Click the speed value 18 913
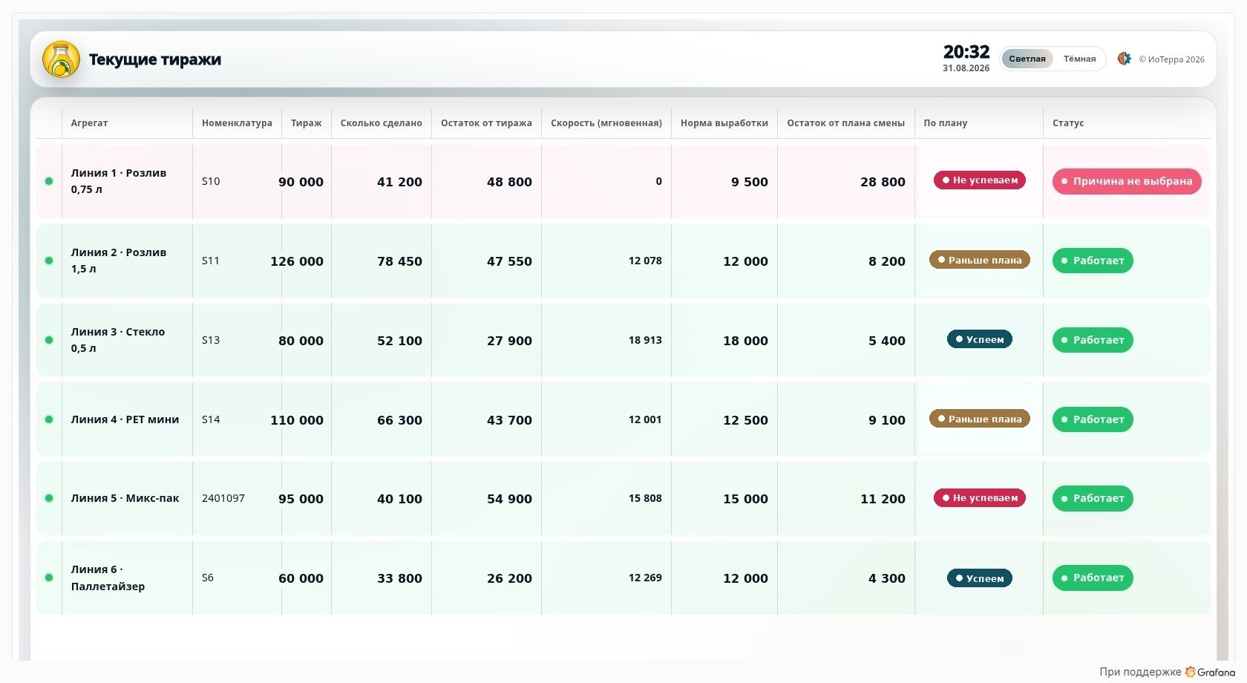The height and width of the screenshot is (683, 1247). click(645, 340)
